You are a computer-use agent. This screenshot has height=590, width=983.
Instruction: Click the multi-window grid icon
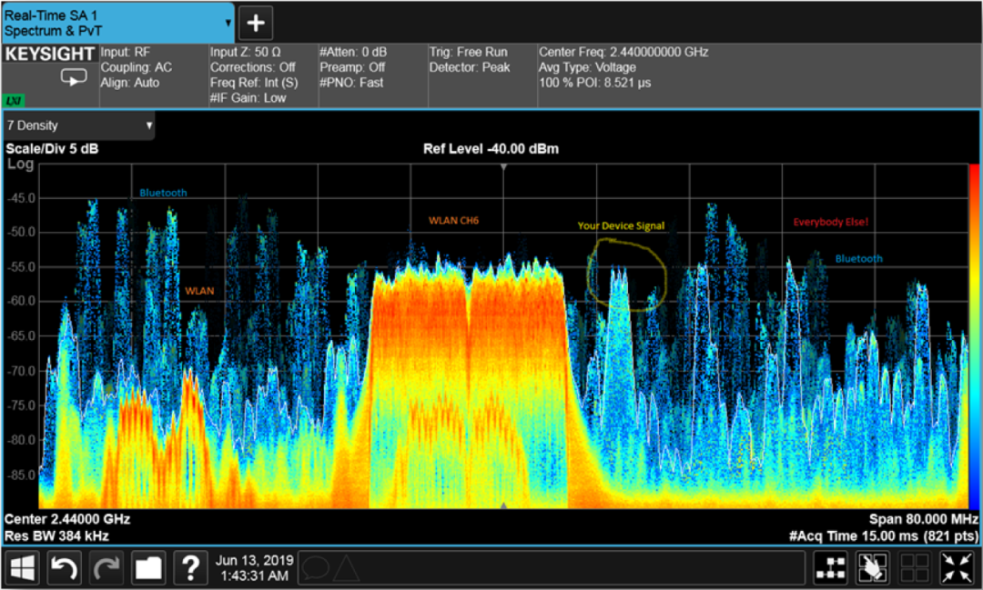point(915,568)
